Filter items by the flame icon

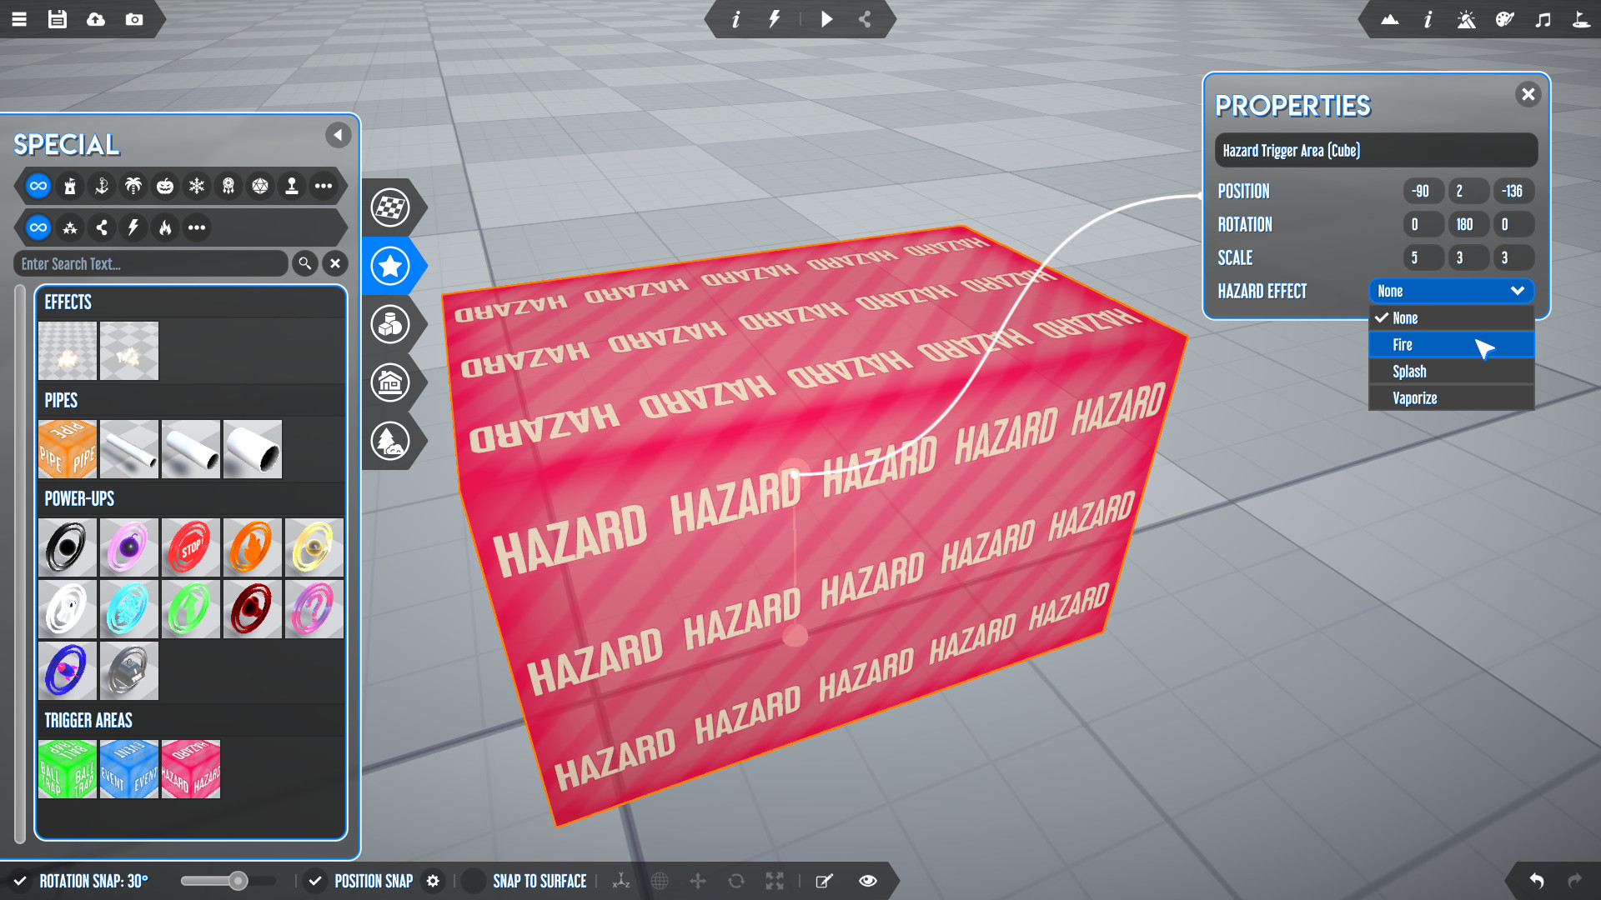pos(165,227)
